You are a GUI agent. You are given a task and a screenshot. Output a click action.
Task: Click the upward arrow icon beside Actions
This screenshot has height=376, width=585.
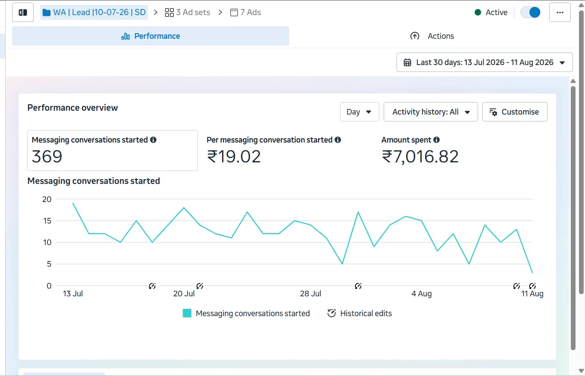415,36
